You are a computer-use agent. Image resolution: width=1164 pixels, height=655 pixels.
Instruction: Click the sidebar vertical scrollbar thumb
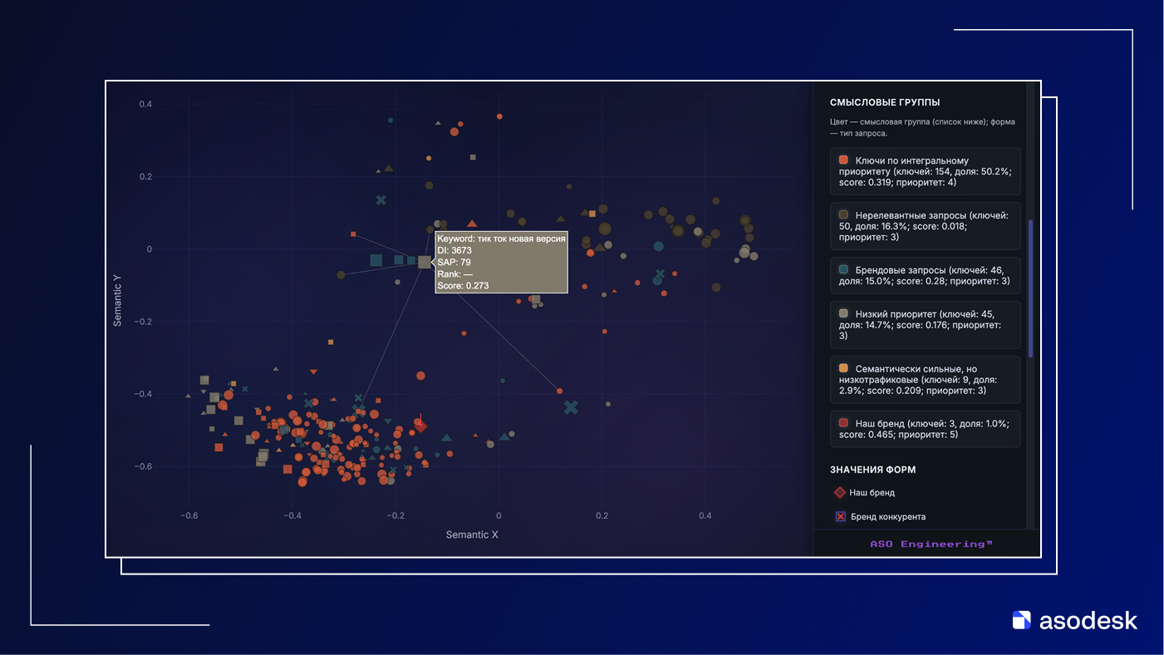1031,288
